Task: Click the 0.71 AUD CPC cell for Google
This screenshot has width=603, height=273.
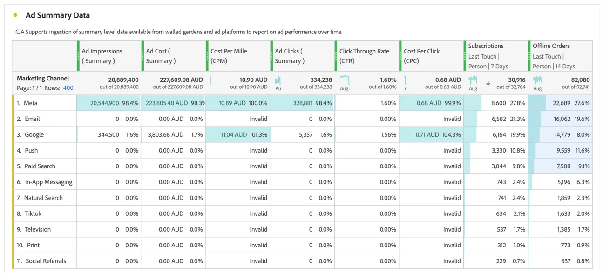Action: [431, 134]
